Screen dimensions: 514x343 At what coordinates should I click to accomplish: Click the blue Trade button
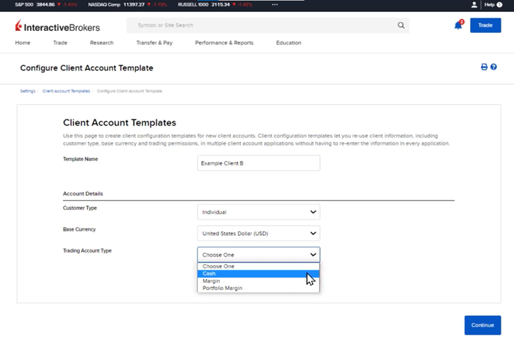click(x=485, y=25)
